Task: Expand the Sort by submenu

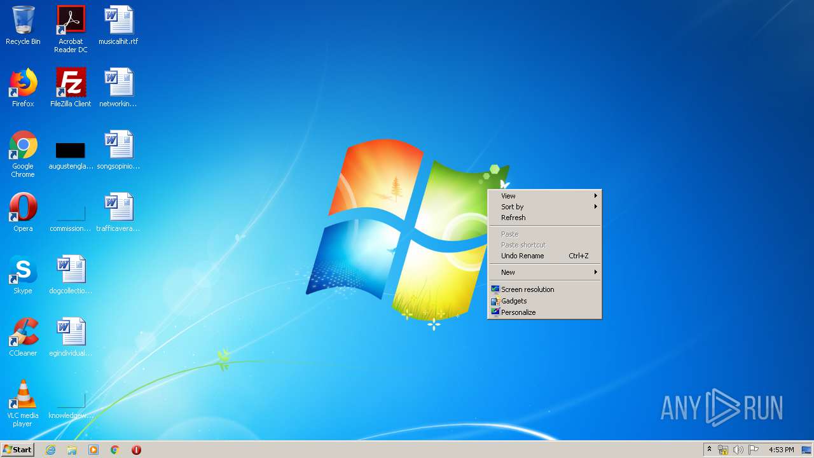Action: coord(545,207)
